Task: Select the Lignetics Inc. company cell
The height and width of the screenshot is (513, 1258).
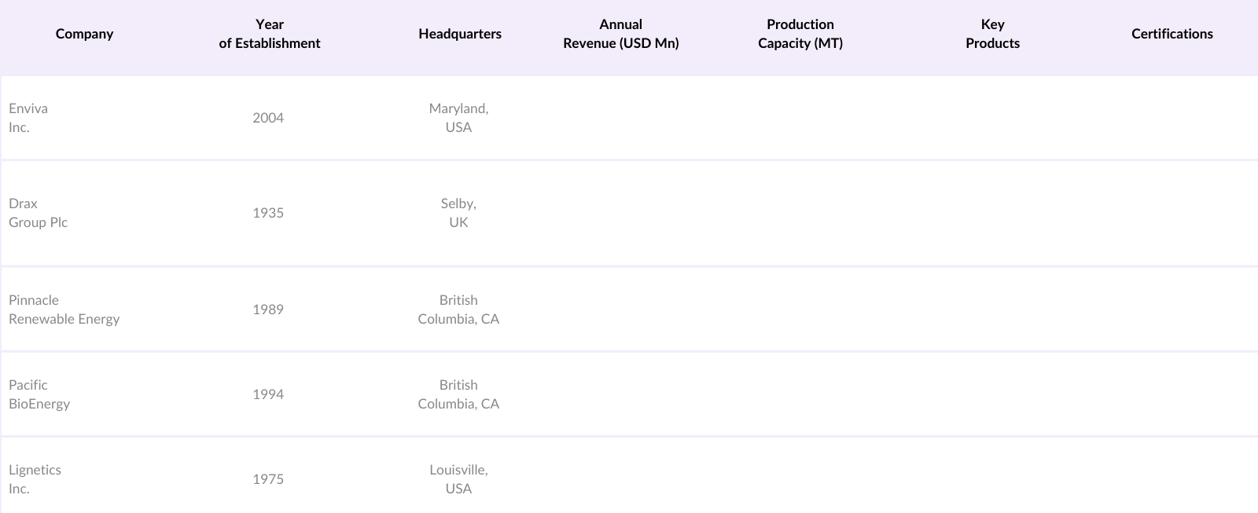Action: pos(35,479)
